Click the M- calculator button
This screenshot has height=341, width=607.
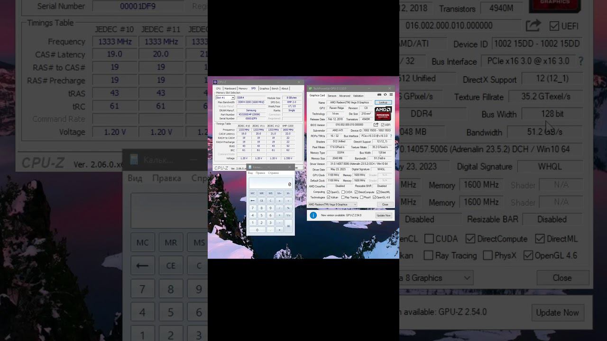point(288,193)
